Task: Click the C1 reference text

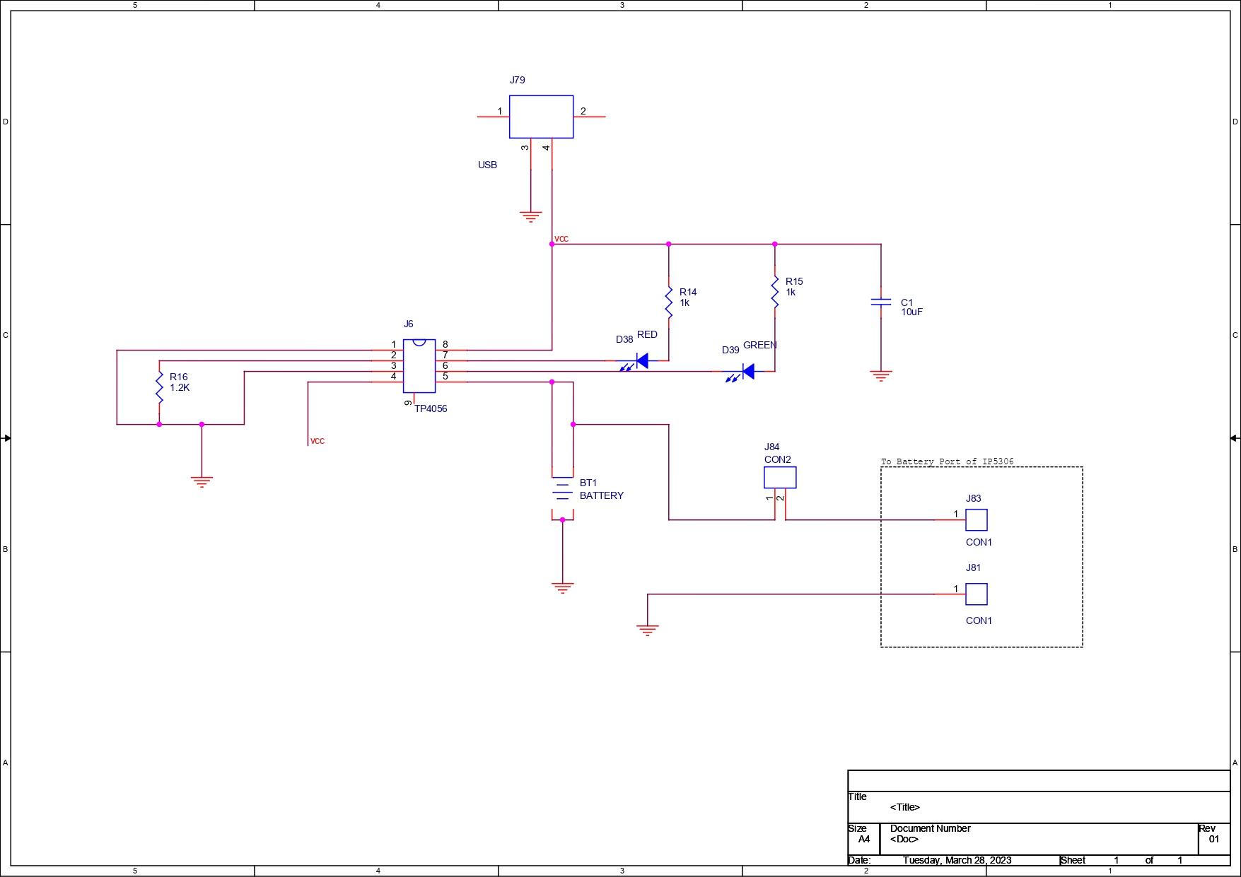Action: click(907, 302)
